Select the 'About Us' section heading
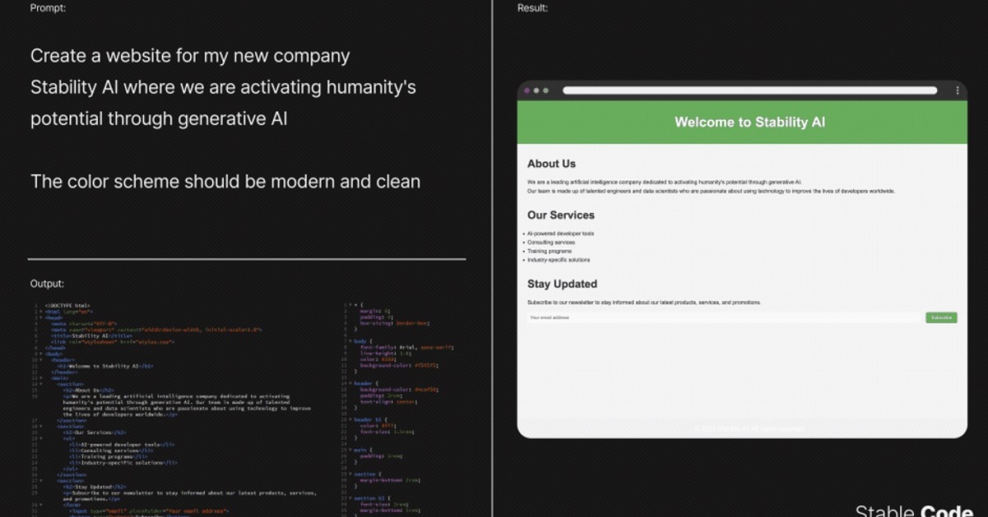 (x=552, y=163)
